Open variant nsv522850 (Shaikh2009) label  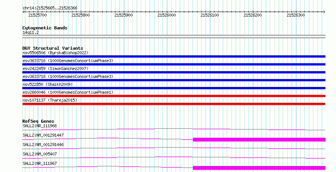pos(48,84)
